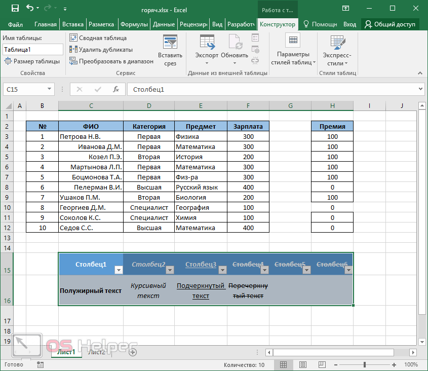The height and width of the screenshot is (371, 428).
Task: Click Преобразовать в диапазон command
Action: (x=111, y=61)
